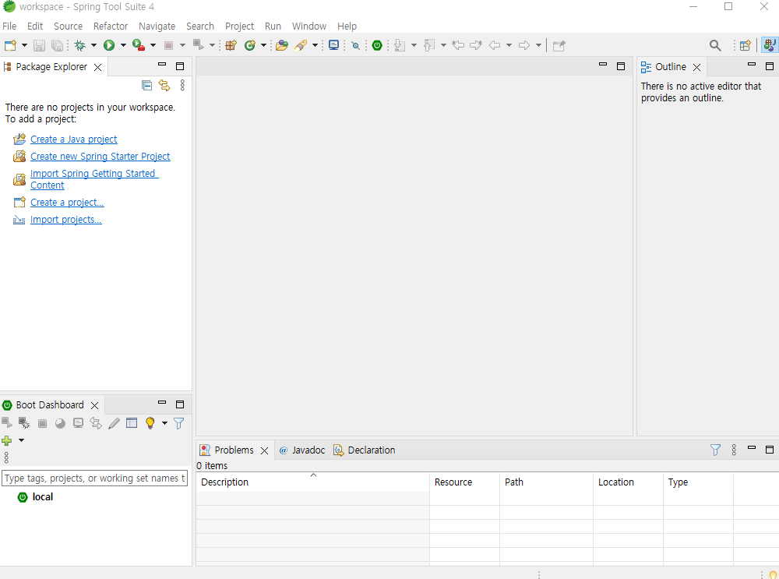Open the Source menu
This screenshot has width=779, height=579.
point(68,26)
